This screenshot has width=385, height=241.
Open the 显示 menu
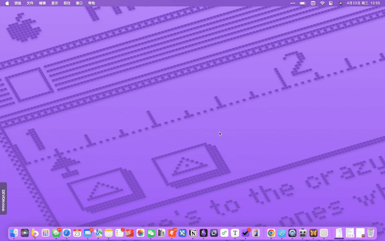click(55, 3)
